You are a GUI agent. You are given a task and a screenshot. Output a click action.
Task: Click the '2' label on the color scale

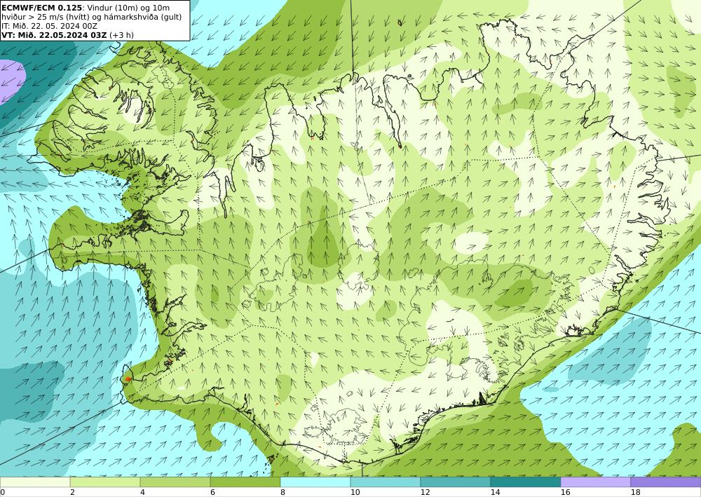coord(72,492)
